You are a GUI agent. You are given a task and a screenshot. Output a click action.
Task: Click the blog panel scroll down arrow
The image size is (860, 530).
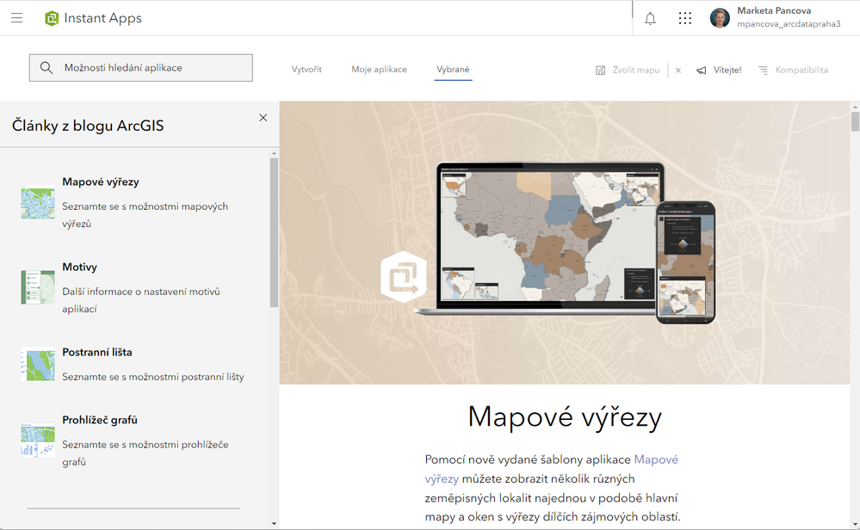coord(275,523)
